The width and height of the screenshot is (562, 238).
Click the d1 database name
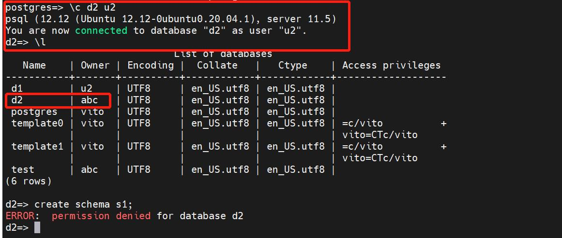(x=17, y=88)
